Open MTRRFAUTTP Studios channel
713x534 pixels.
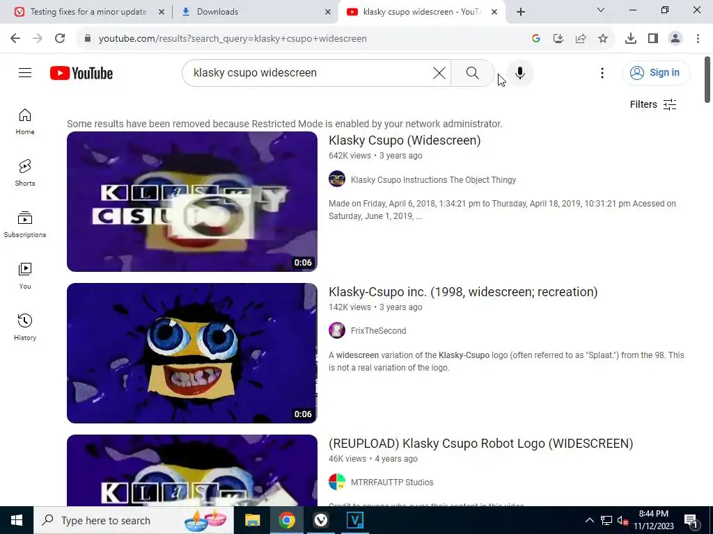[x=392, y=483]
